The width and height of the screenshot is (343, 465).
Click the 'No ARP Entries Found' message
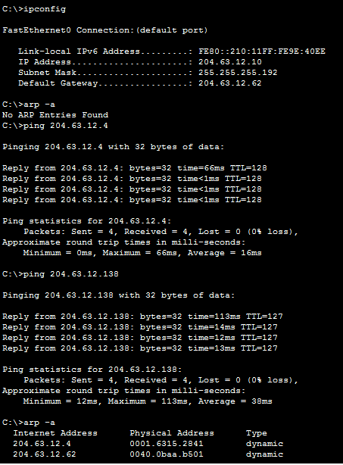tap(55, 115)
